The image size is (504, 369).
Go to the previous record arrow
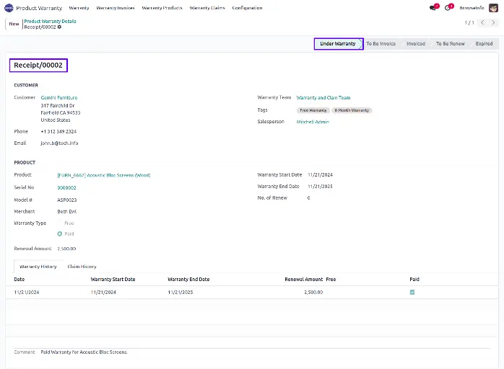click(482, 23)
